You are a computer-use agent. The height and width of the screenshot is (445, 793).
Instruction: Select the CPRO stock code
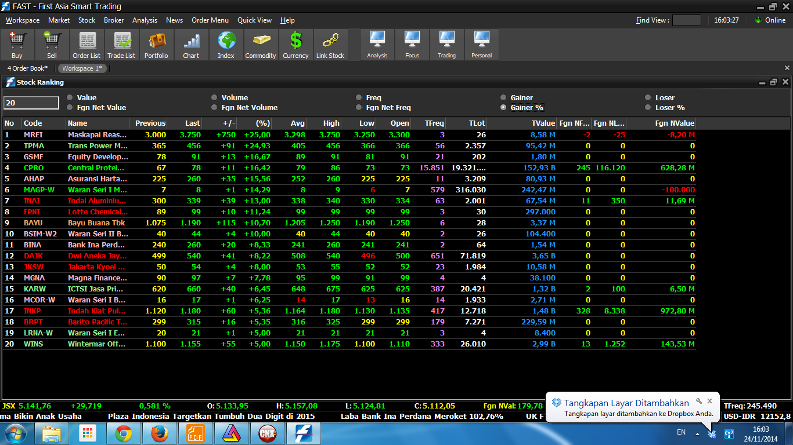point(33,167)
